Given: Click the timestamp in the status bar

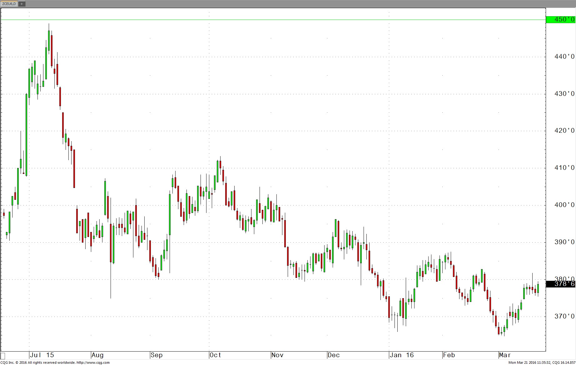Looking at the screenshot, I should click(x=542, y=363).
